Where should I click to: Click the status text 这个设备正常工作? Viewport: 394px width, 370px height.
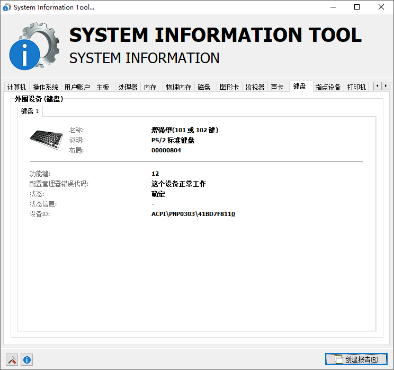pyautogui.click(x=178, y=184)
